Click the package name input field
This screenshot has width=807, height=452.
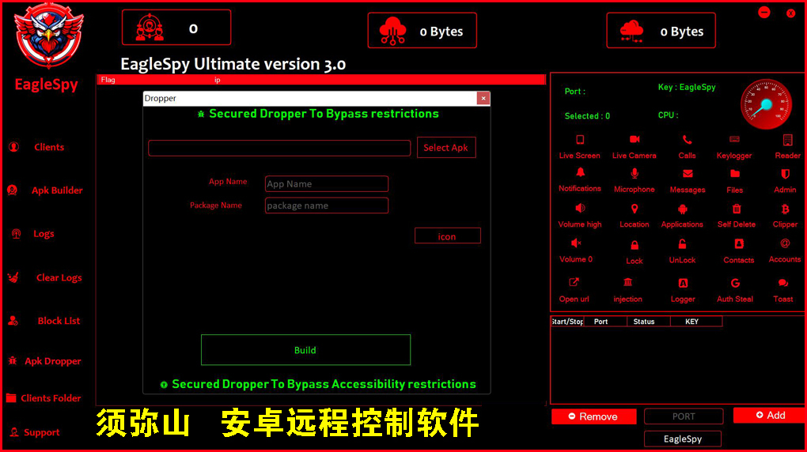click(x=327, y=205)
